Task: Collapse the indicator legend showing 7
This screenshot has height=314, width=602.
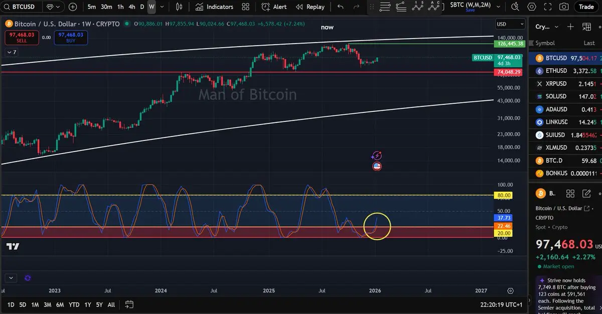Action: (12, 52)
